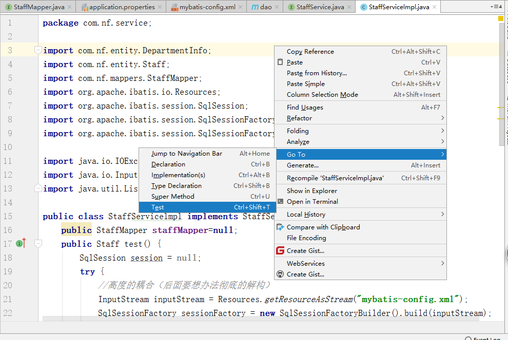This screenshot has width=508, height=340.
Task: Choose Super Method in submenu
Action: [x=207, y=196]
